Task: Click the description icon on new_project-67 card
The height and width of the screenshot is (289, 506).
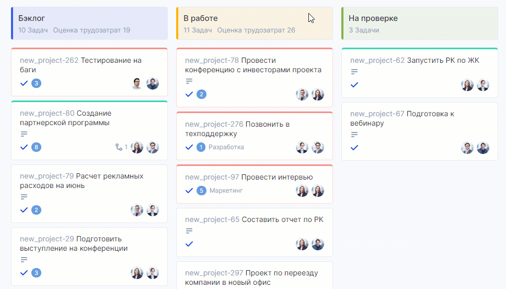Action: [354, 135]
